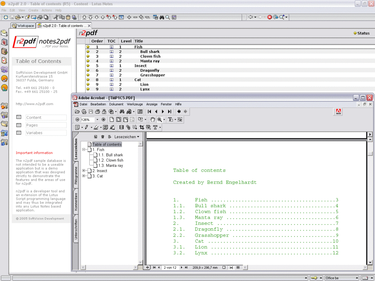Select the Acrobat movie filmstrip tool
The height and width of the screenshot is (281, 375).
point(122,127)
